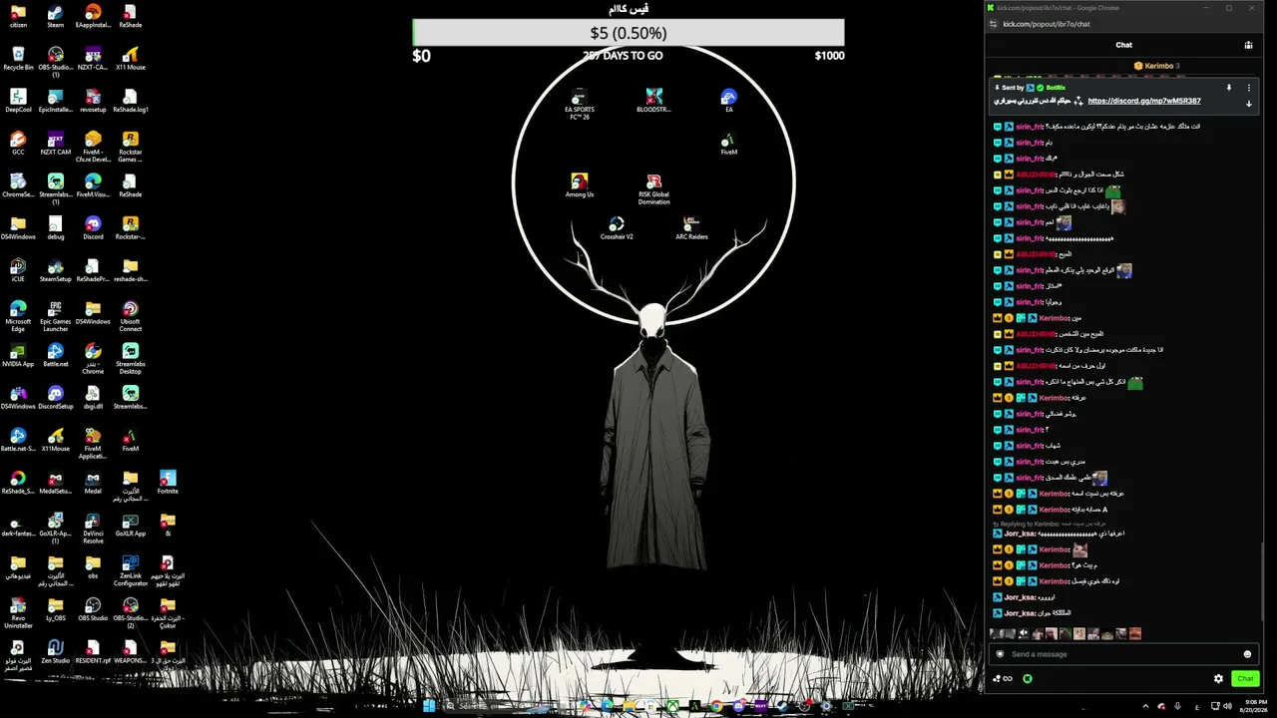Open the Streamlabs Desktop shortcut
The width and height of the screenshot is (1277, 718).
click(130, 359)
